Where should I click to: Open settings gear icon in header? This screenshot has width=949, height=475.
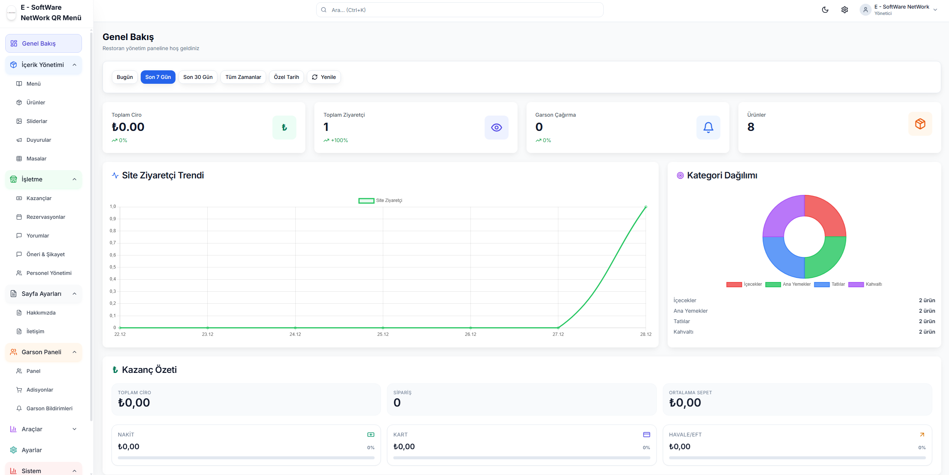pyautogui.click(x=845, y=10)
